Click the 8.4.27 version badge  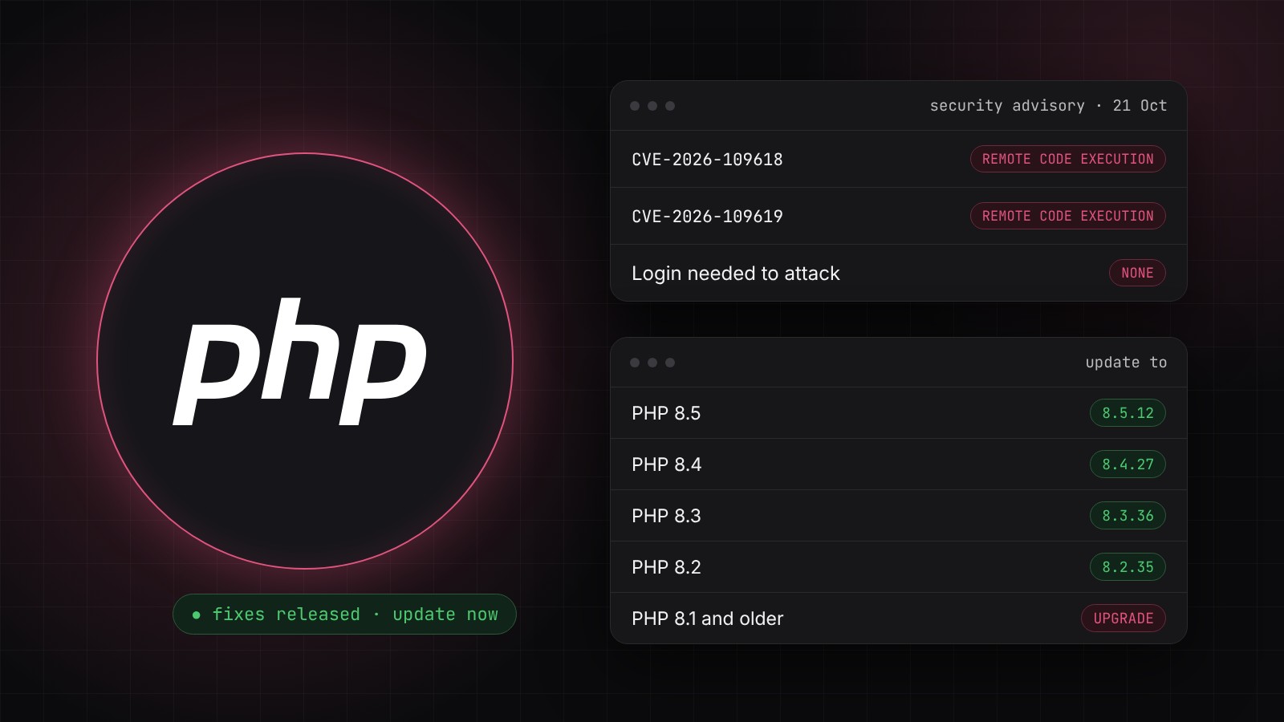coord(1128,464)
